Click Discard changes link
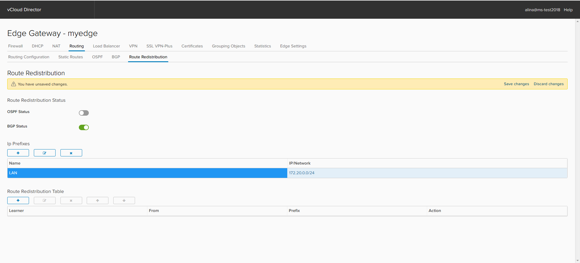Screen dimensions: 580x263 pos(549,84)
